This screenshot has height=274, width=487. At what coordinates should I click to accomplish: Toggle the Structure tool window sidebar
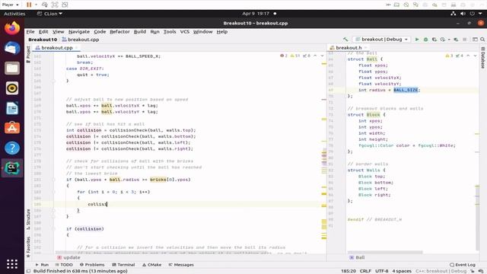pos(28,219)
